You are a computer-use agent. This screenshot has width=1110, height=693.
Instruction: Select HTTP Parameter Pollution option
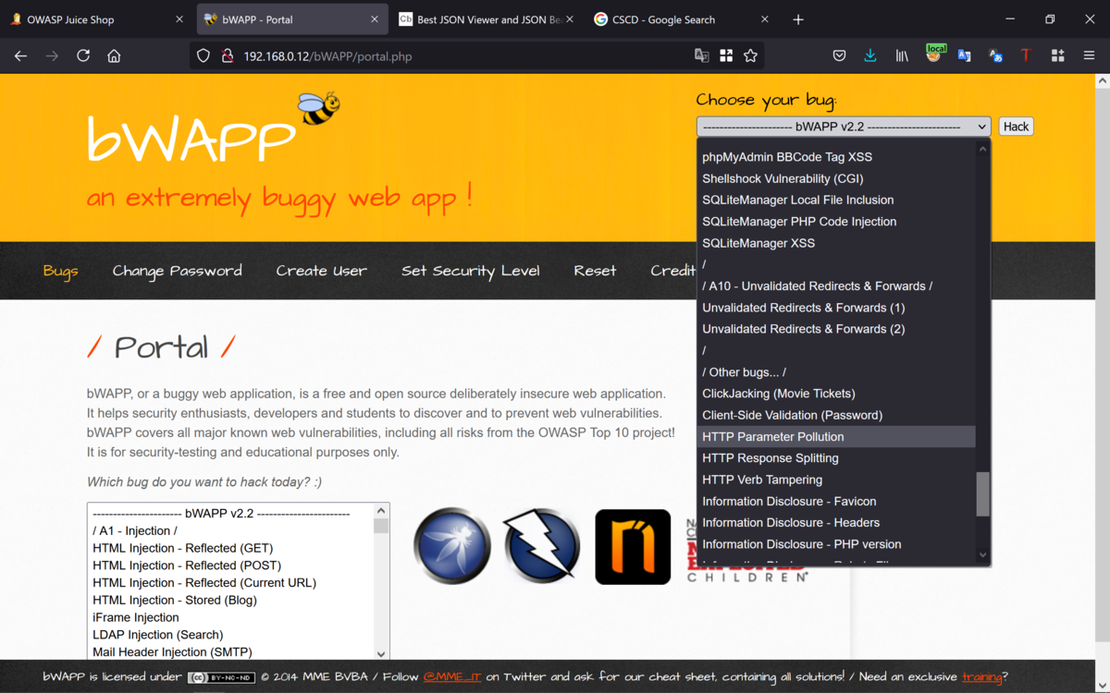click(836, 436)
